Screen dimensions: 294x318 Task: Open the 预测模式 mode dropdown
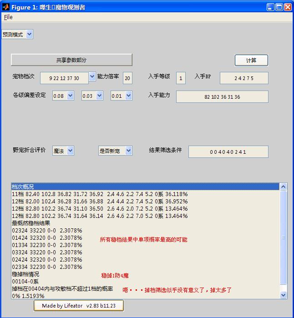pyautogui.click(x=17, y=34)
